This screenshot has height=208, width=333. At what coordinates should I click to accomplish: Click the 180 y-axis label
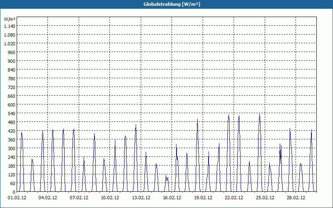pyautogui.click(x=12, y=166)
